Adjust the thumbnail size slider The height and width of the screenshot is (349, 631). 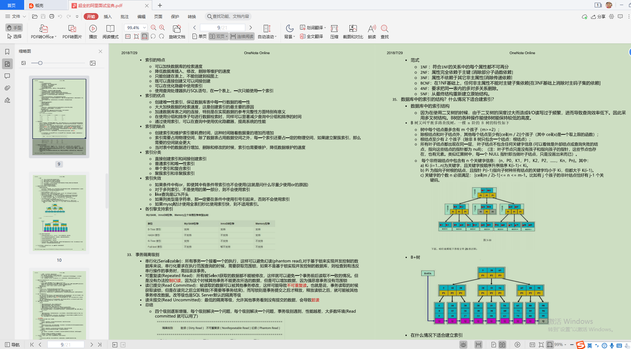pos(40,63)
